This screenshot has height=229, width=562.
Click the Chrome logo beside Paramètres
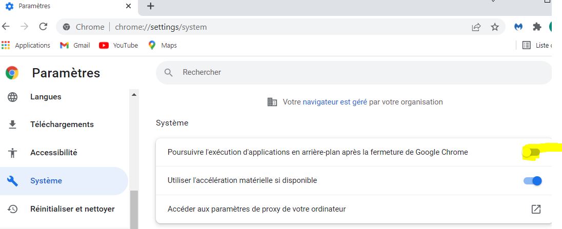click(x=12, y=73)
